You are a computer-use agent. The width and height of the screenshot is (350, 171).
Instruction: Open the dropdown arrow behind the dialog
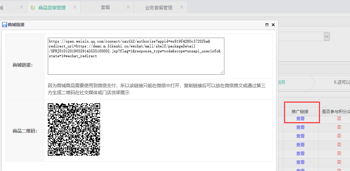pos(327,36)
